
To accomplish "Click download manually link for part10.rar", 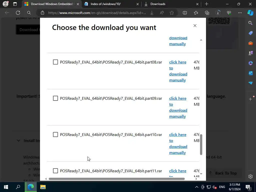I will pyautogui.click(x=178, y=143).
